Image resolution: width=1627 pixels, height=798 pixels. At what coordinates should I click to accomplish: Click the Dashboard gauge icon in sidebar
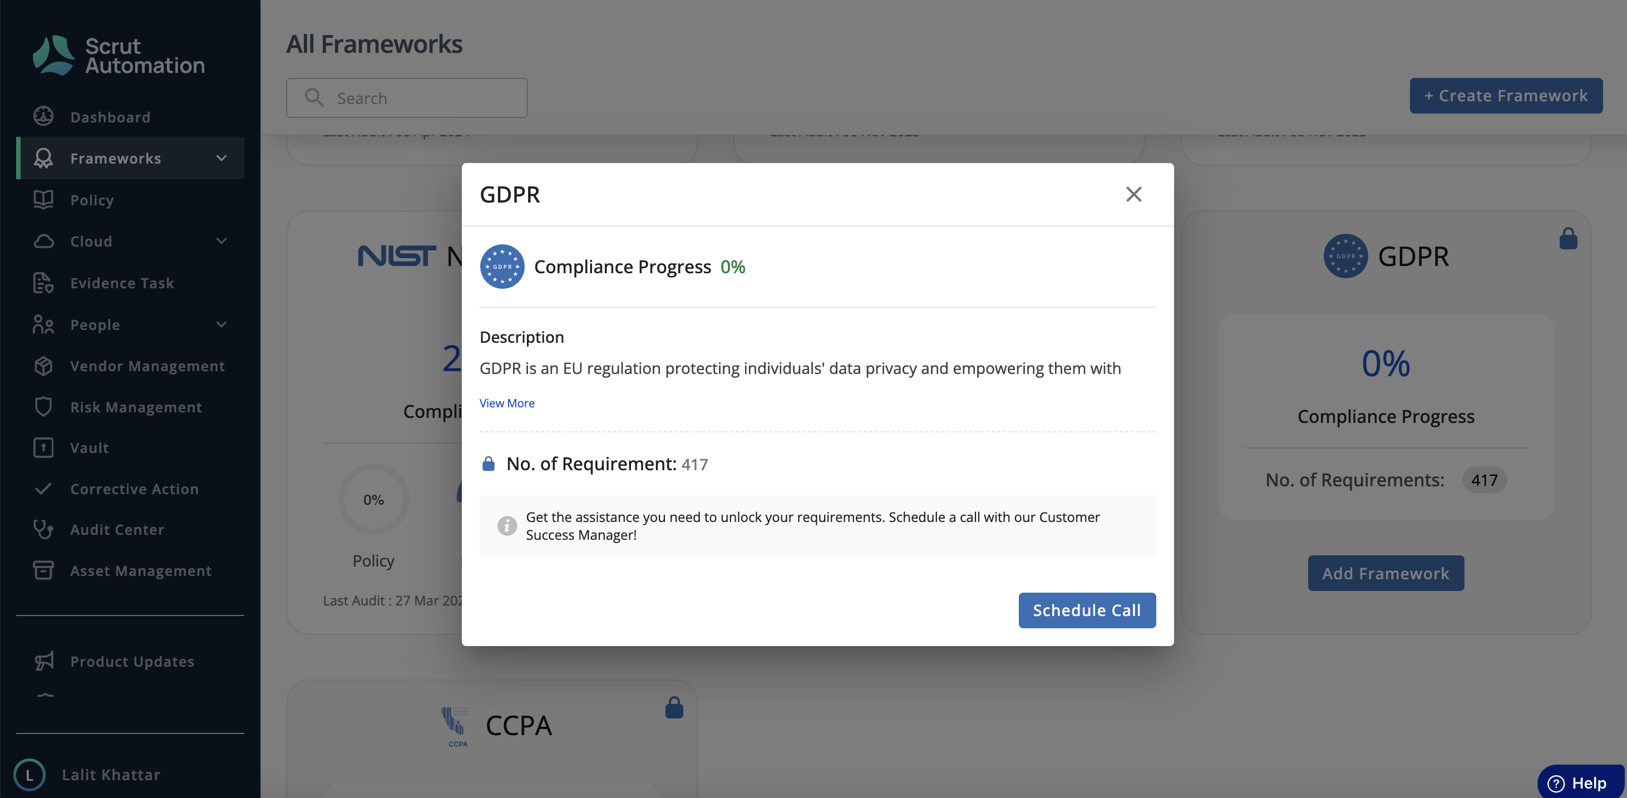[x=43, y=117]
